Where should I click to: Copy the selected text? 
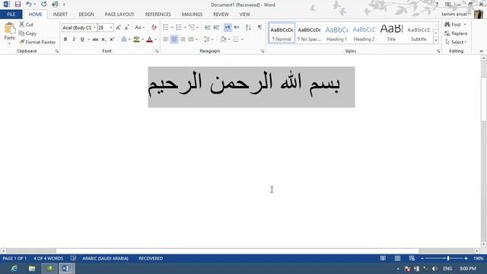coord(27,33)
